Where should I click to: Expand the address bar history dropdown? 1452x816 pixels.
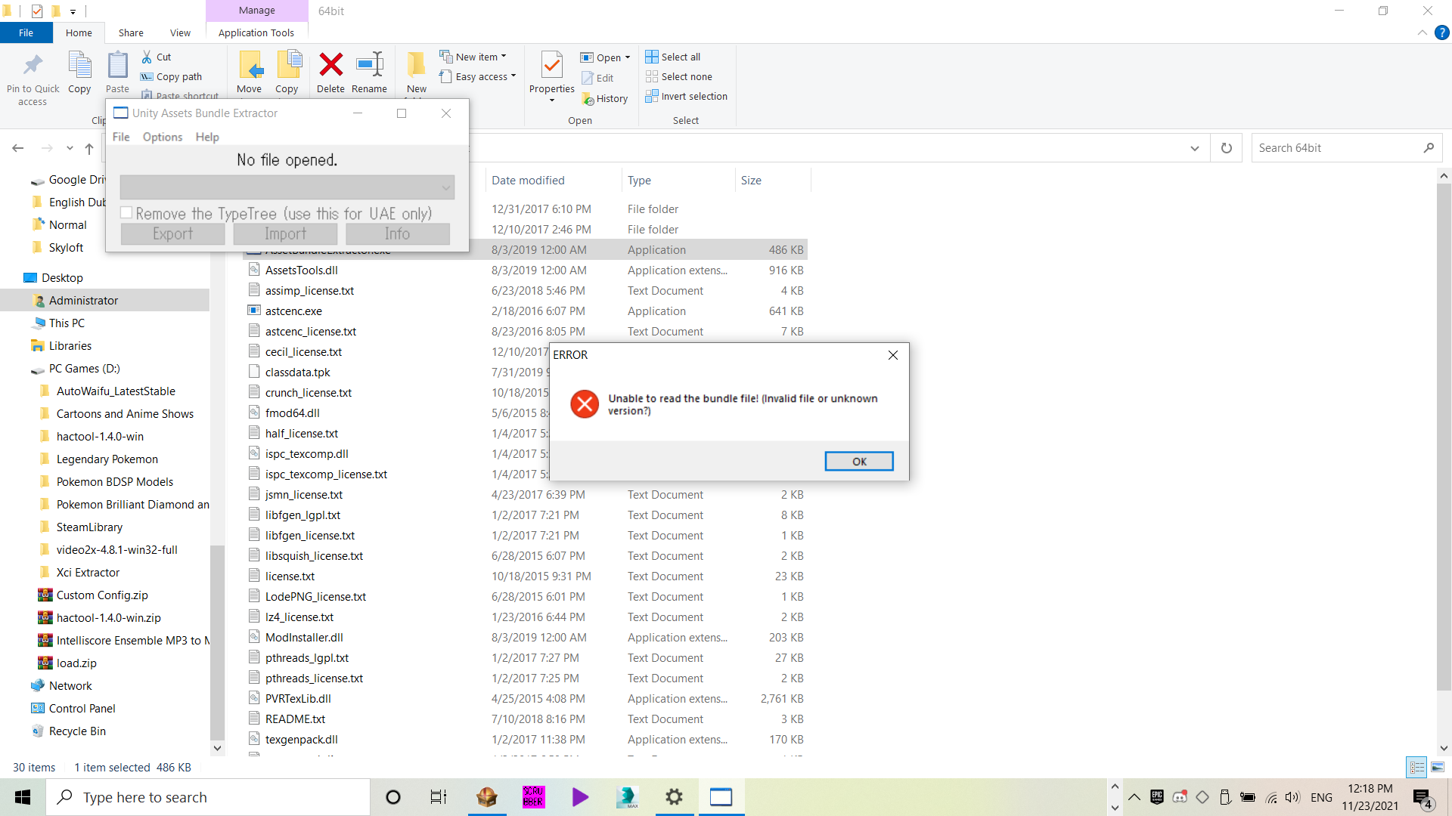click(1195, 147)
